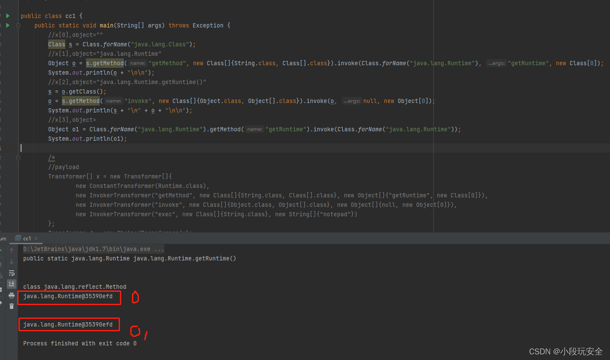Click InvokerTransformer("invoke" line
The image size is (610, 360).
point(267,205)
